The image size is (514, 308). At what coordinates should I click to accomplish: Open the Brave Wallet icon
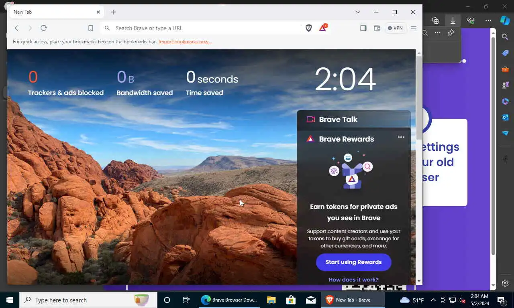[377, 28]
